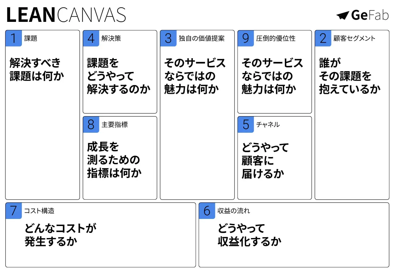Click the blue number 1 badge
Screen dimensions: 395x279
[14, 38]
